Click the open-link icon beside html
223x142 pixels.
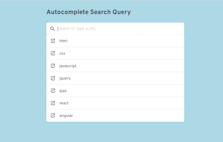coord(53,41)
